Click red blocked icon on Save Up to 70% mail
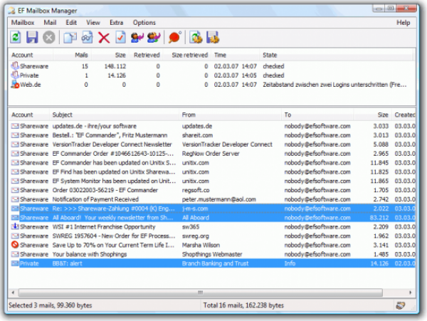 click(x=15, y=245)
